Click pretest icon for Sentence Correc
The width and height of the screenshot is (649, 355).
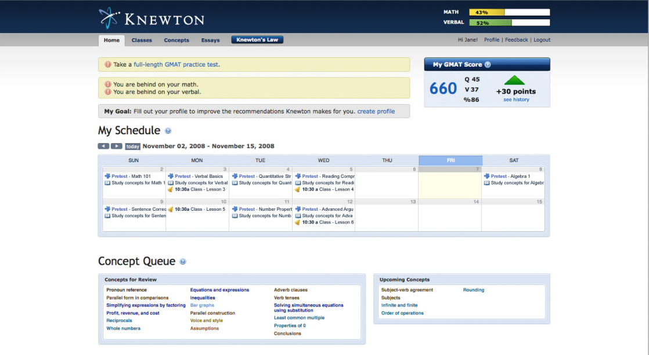pos(107,209)
